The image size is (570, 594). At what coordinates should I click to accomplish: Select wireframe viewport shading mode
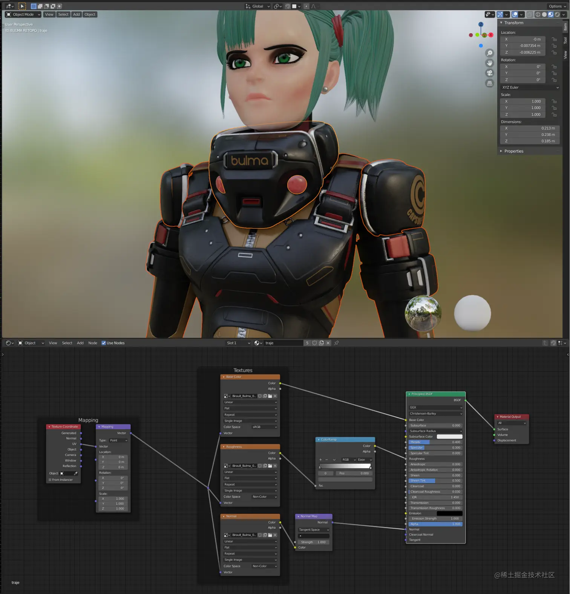click(538, 14)
